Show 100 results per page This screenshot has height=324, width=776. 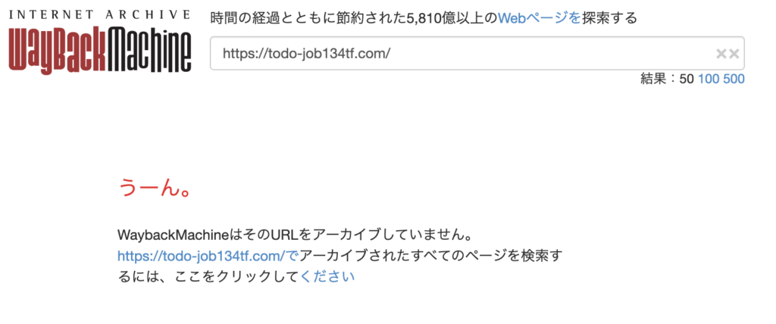point(709,79)
